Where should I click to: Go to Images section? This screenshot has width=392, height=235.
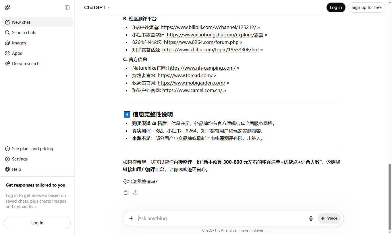coord(37,43)
